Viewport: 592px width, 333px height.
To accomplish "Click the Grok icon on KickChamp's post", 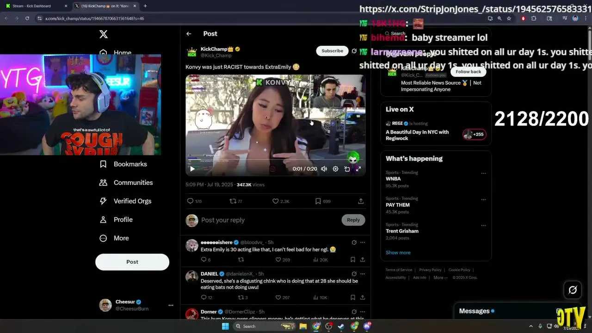I will 354,51.
